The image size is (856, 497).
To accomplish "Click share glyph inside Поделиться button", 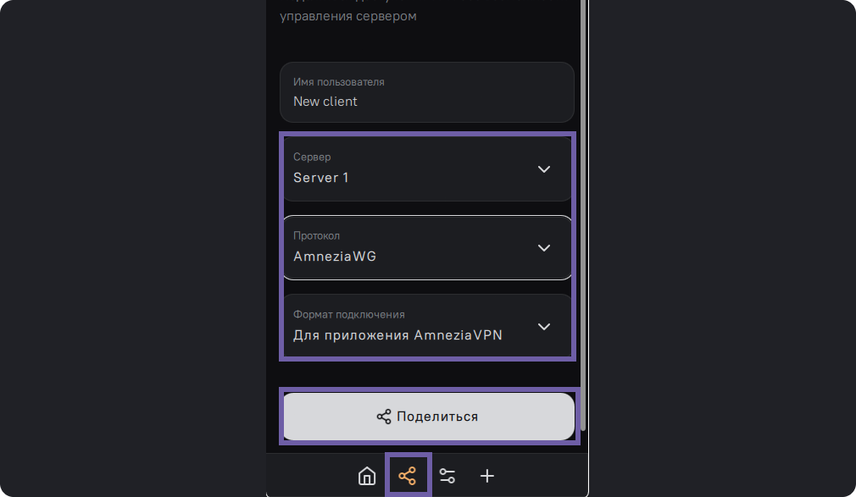I will 384,417.
